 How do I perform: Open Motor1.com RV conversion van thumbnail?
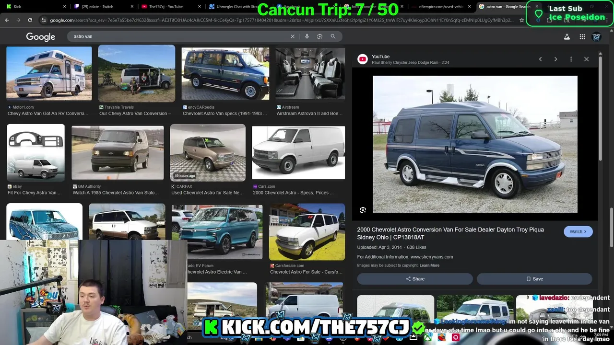[x=49, y=73]
